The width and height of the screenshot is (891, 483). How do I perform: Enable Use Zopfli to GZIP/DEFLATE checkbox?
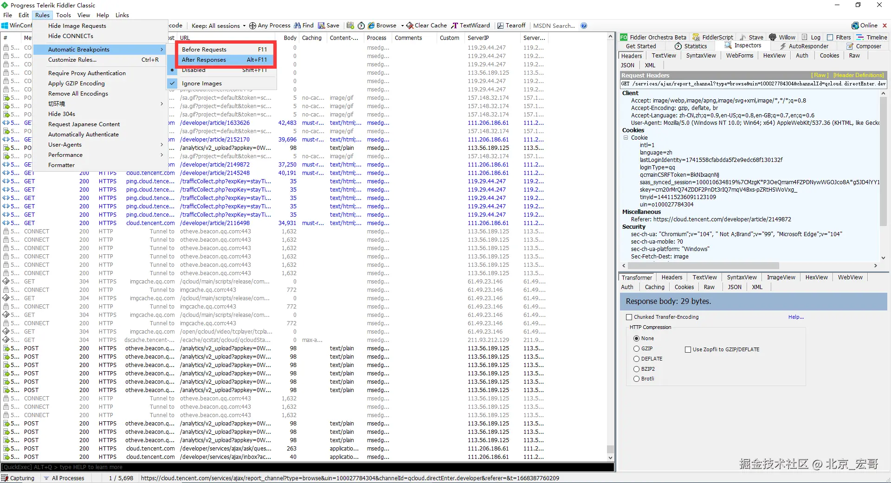[x=688, y=349]
